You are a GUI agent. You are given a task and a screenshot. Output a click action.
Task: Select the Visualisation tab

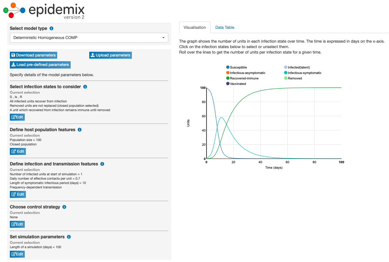pos(195,27)
